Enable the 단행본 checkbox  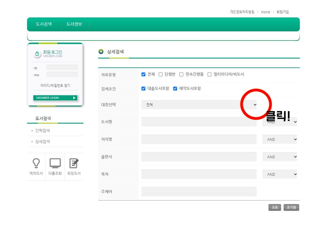click(x=161, y=75)
